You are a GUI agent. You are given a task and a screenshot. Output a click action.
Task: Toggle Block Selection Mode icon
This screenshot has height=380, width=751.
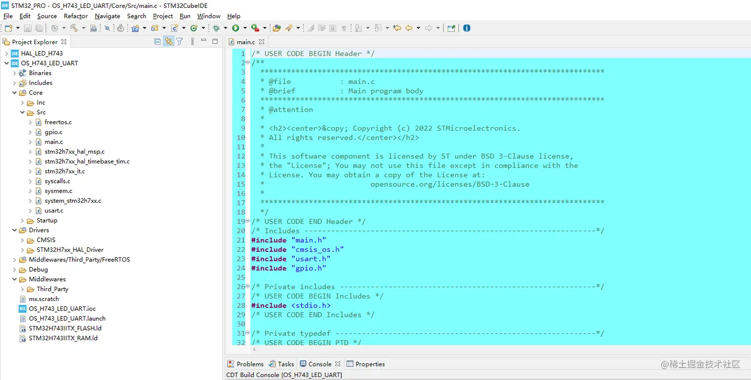tap(333, 28)
